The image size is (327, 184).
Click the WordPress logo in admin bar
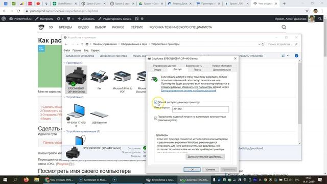(4, 18)
